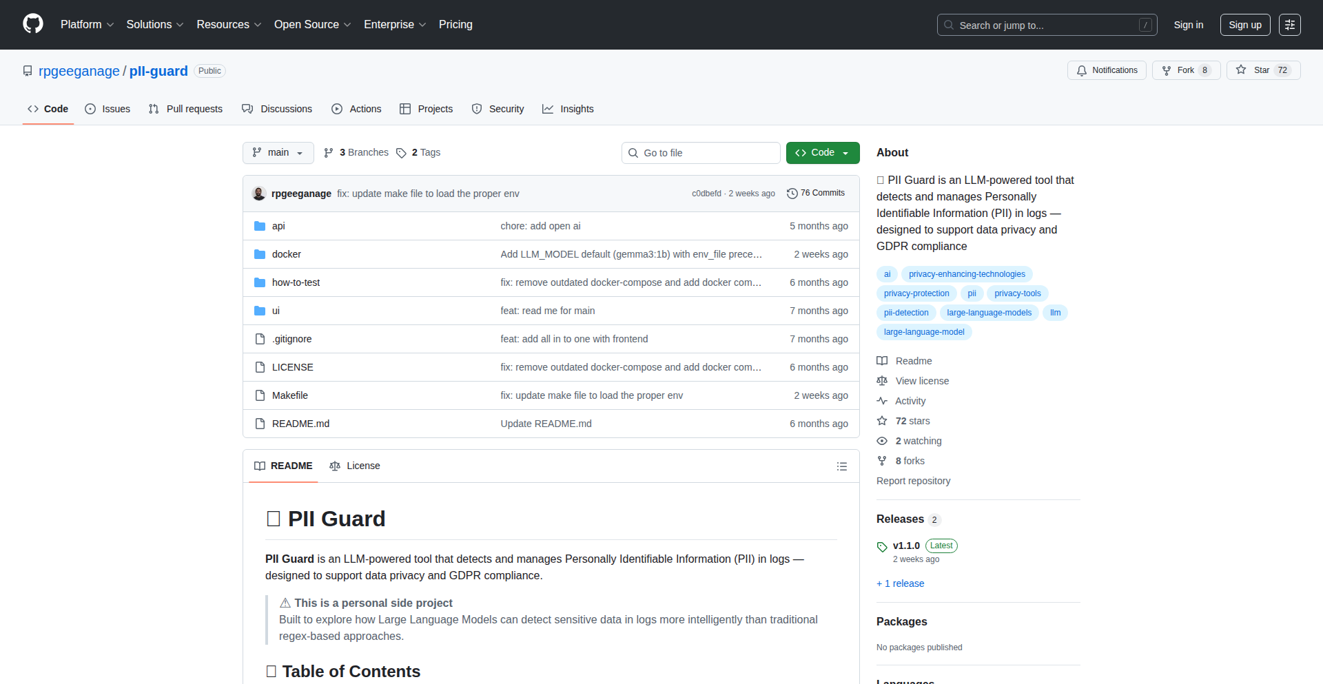Image resolution: width=1323 pixels, height=684 pixels.
Task: Open the 76 Commits history link
Action: point(816,194)
